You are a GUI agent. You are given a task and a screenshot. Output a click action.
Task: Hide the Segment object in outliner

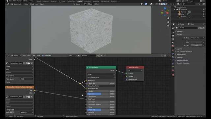[x=203, y=17]
